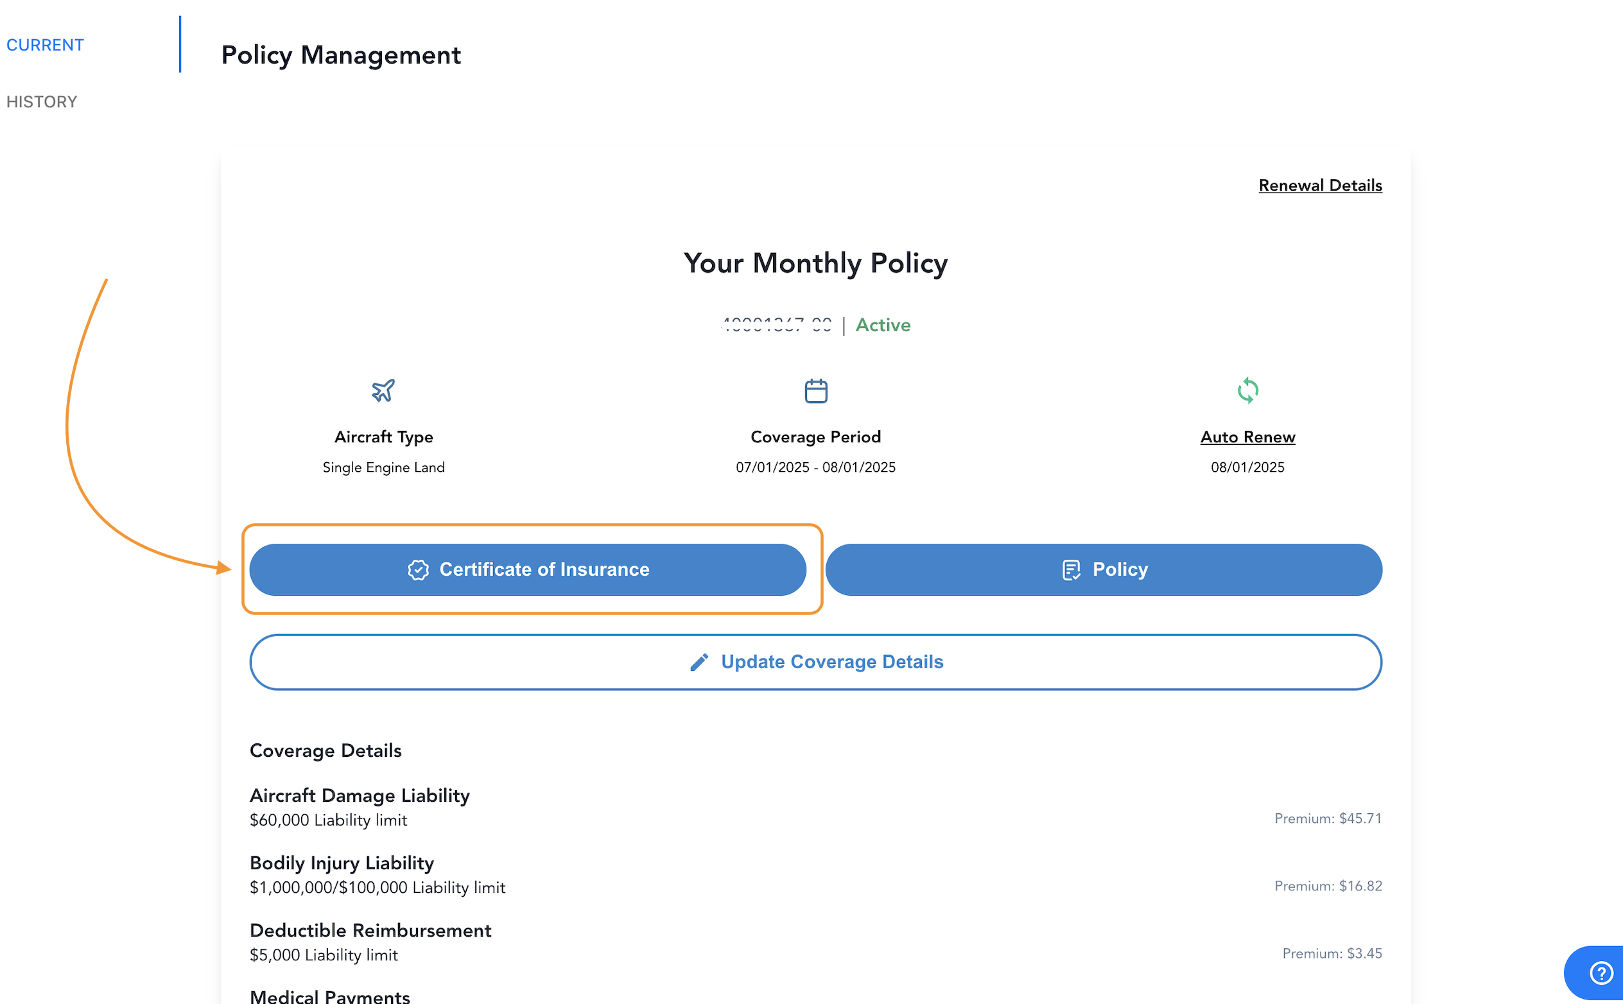Click the green refresh icon above Auto Renew
The height and width of the screenshot is (1004, 1623).
pyautogui.click(x=1247, y=391)
